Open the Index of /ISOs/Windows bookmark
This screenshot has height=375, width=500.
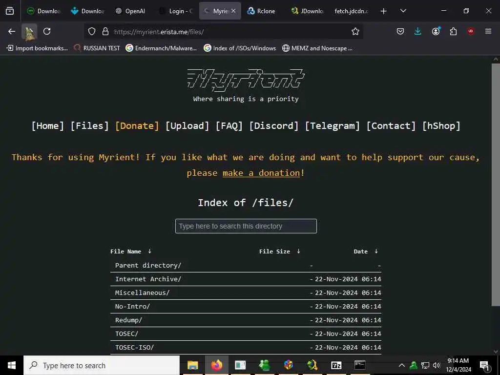click(x=240, y=48)
